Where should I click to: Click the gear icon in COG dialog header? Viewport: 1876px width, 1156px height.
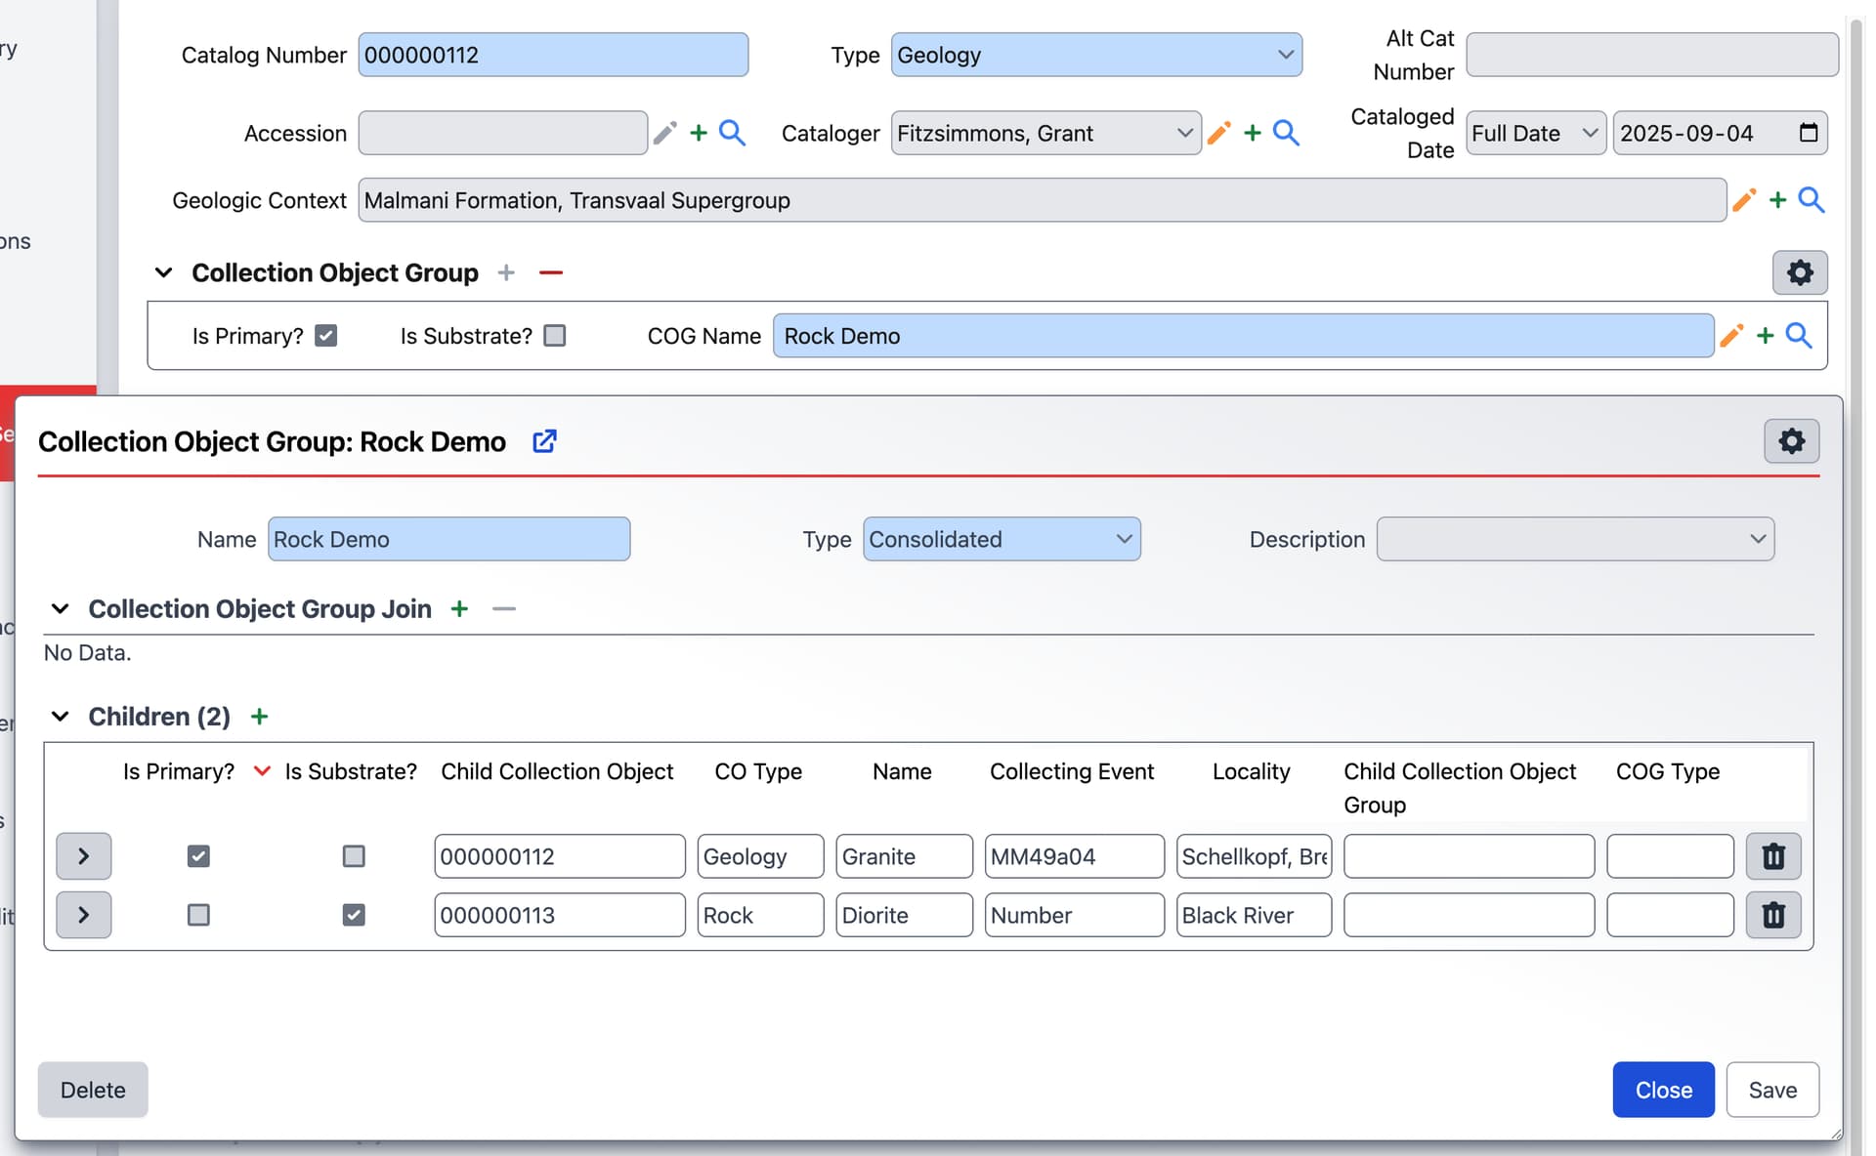click(1791, 441)
